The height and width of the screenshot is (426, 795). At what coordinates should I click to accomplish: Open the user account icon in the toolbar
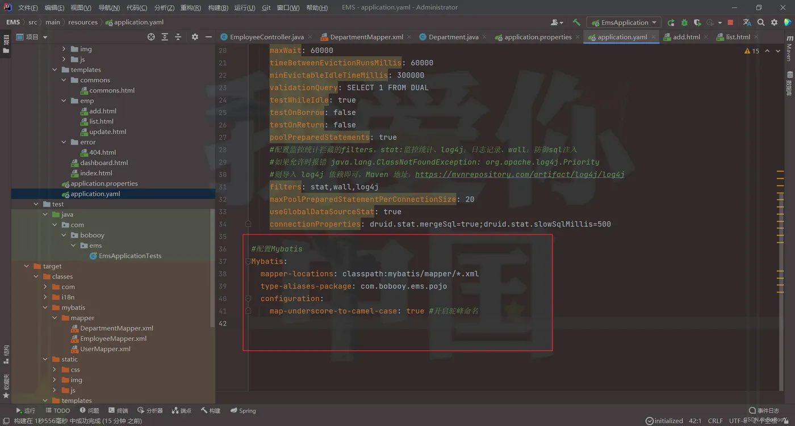click(556, 23)
